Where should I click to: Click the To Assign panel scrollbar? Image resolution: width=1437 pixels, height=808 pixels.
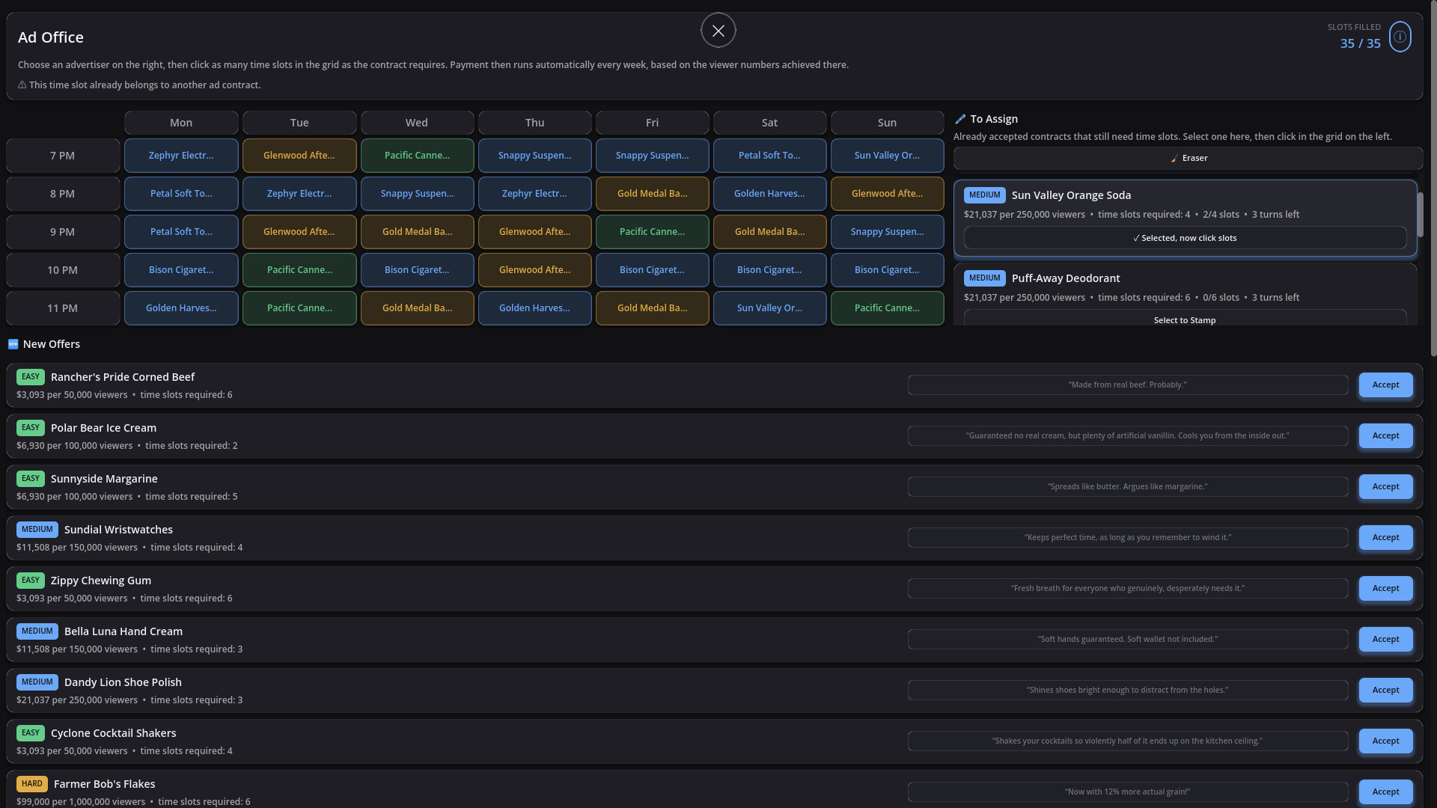coord(1420,215)
